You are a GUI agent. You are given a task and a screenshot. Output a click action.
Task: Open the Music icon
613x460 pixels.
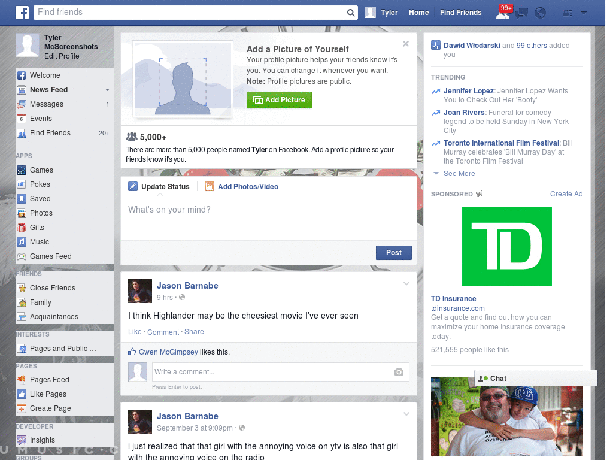tap(22, 242)
